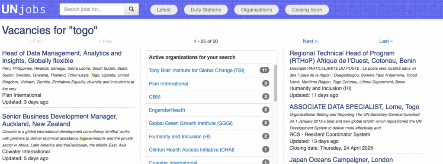Select the Organizations menu button
The image size is (443, 164).
click(x=257, y=9)
